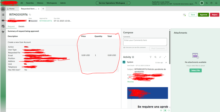Image resolution: width=220 pixels, height=112 pixels.
Task: Collapse the System email activity entry
Action: 166,62
